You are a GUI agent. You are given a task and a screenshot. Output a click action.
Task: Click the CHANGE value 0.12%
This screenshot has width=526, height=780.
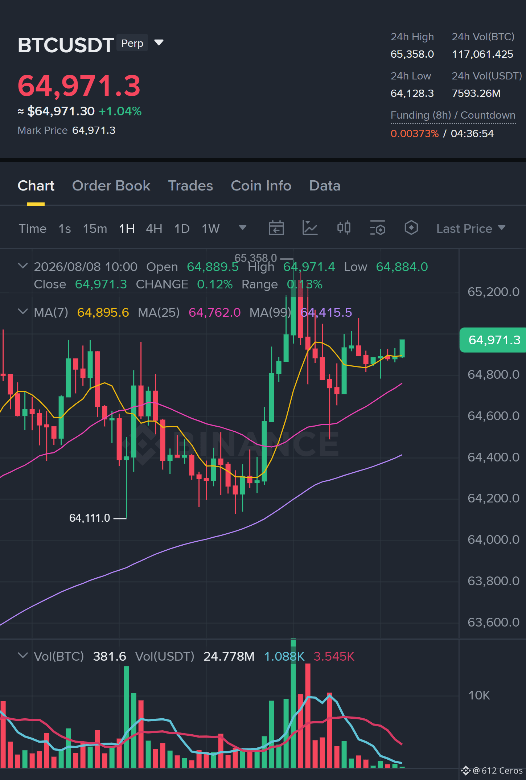(x=215, y=284)
